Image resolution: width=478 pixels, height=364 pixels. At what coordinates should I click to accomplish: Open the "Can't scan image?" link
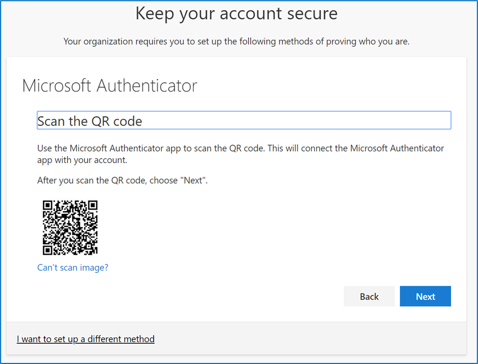click(x=73, y=267)
